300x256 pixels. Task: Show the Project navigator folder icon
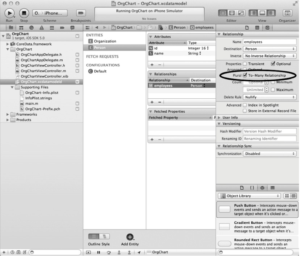[11, 28]
